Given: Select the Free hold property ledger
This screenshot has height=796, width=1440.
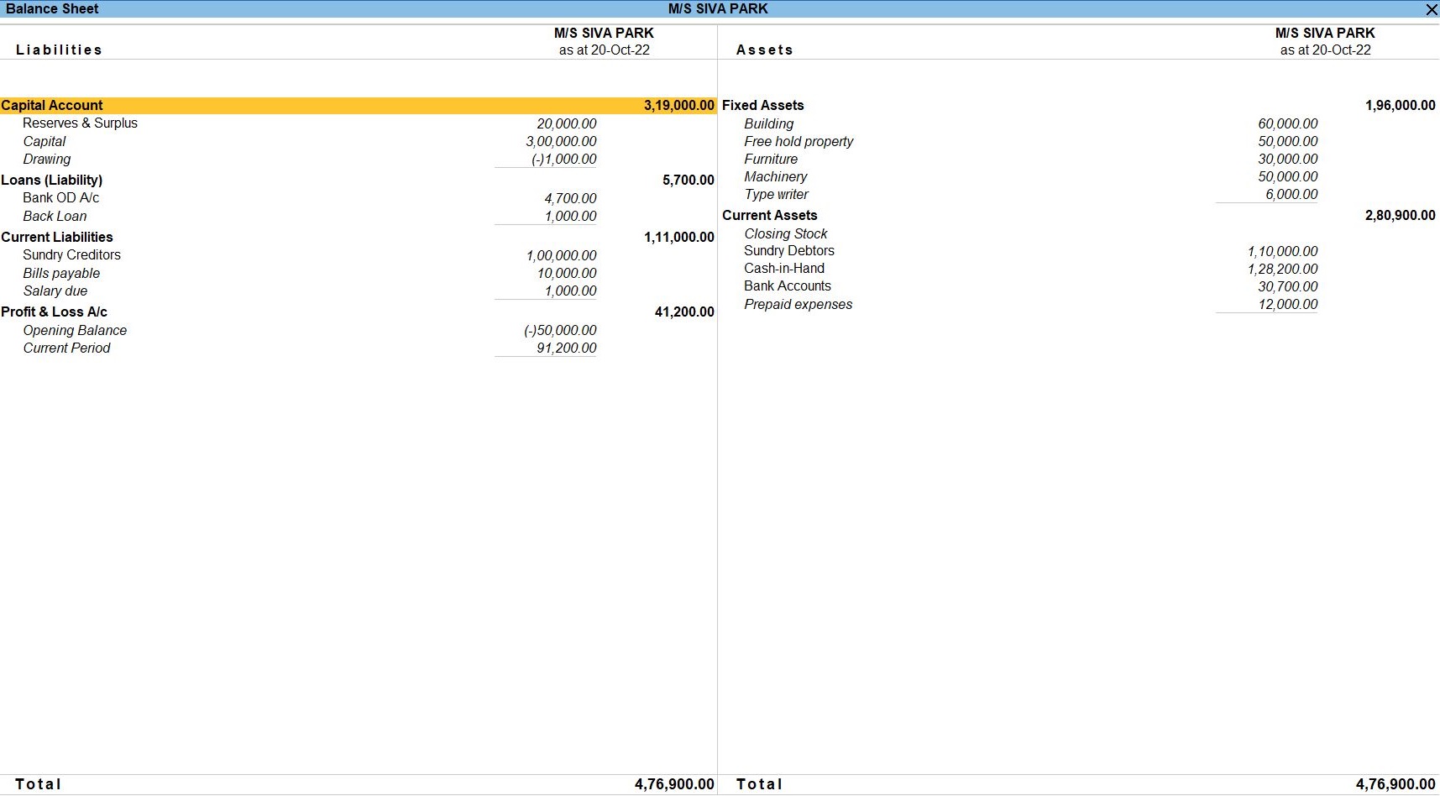Looking at the screenshot, I should click(x=798, y=142).
